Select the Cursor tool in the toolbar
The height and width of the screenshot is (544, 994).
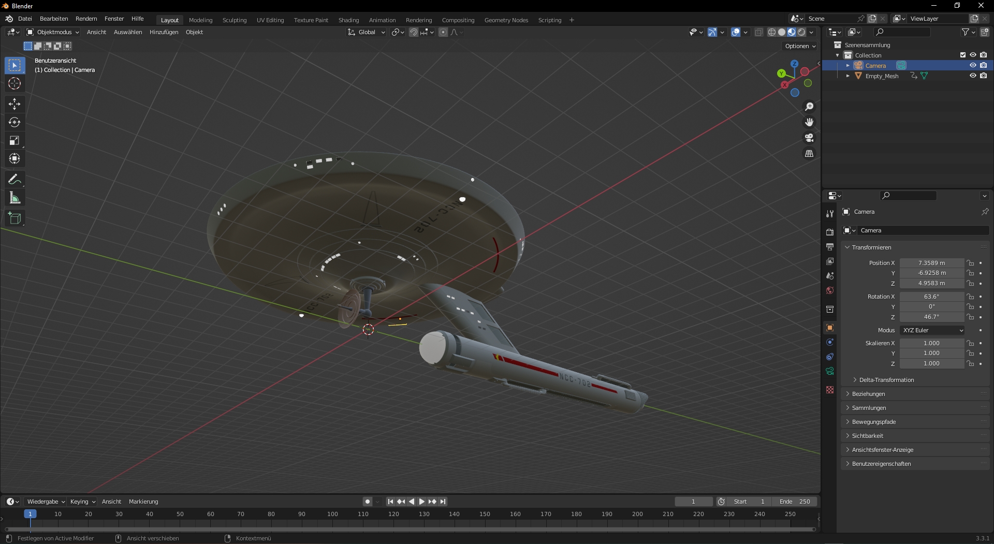(x=14, y=83)
